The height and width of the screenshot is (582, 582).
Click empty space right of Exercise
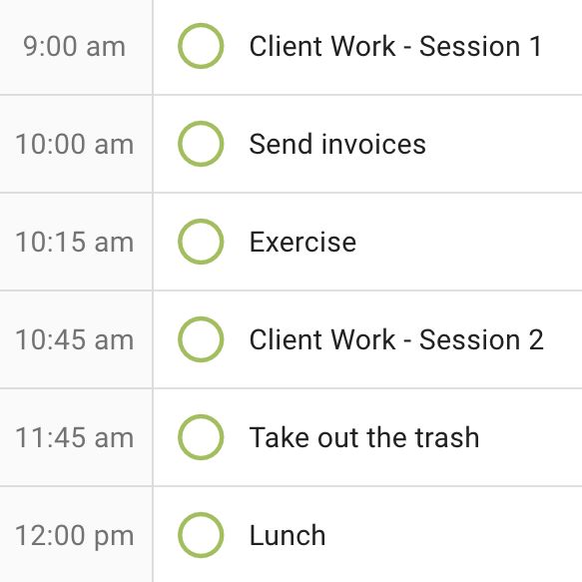coord(469,242)
